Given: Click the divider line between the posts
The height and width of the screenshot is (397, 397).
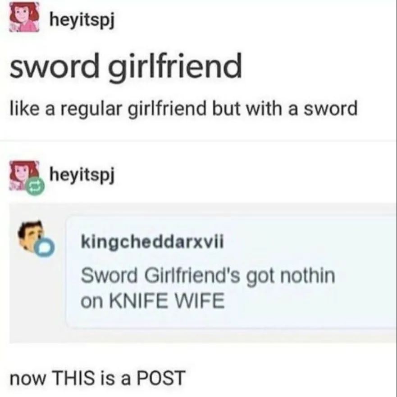Looking at the screenshot, I should pyautogui.click(x=198, y=140).
